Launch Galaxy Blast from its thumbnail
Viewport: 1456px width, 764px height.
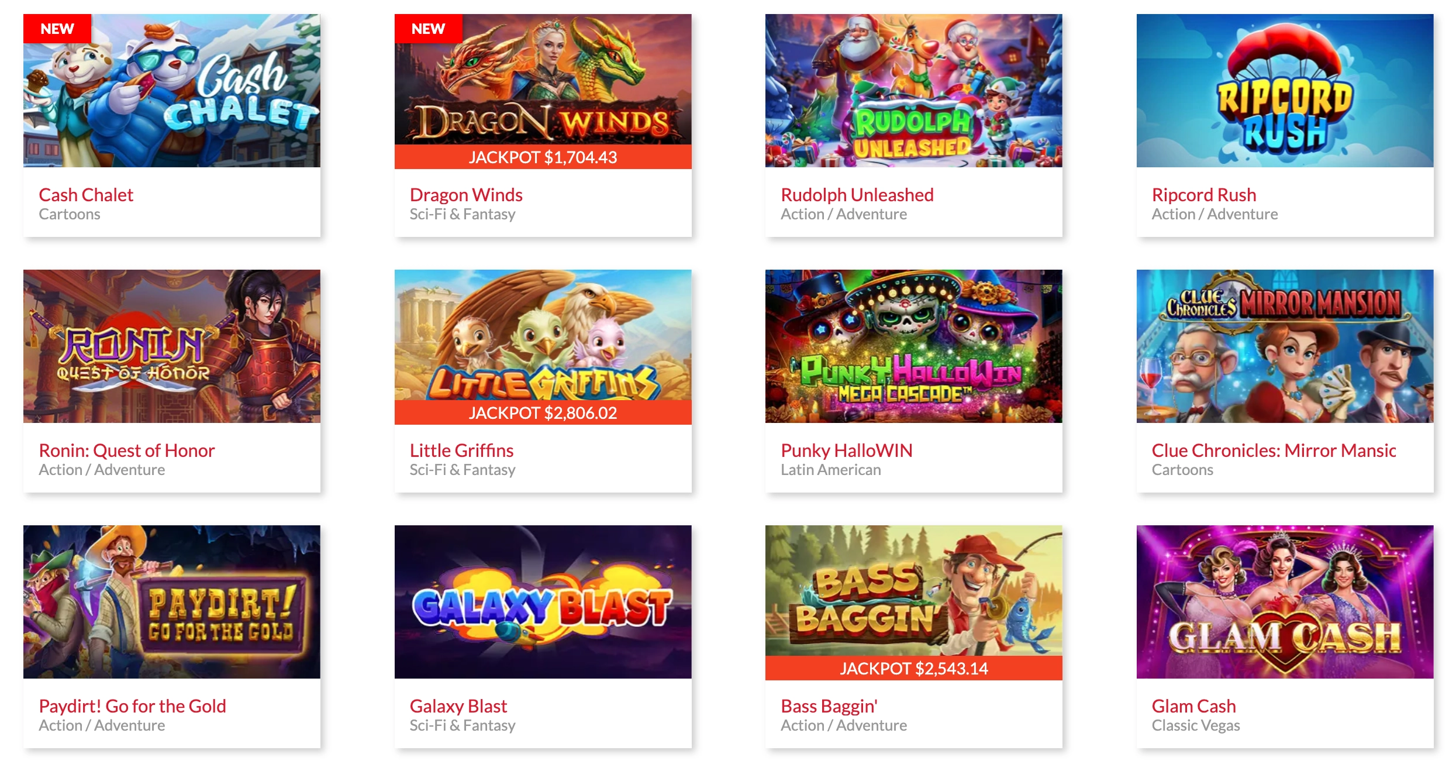tap(543, 602)
